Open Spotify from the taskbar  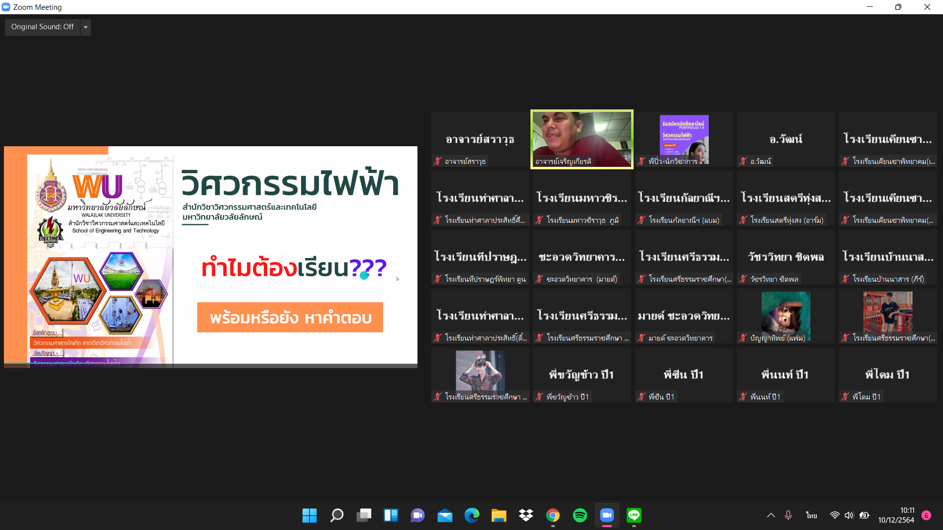tap(580, 515)
